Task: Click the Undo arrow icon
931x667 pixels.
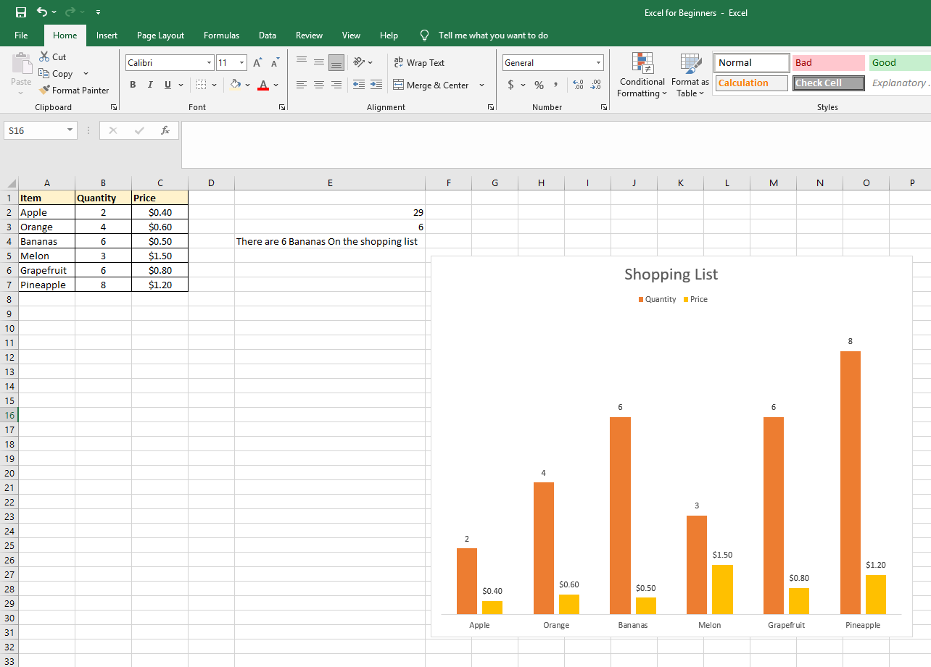Action: pyautogui.click(x=42, y=12)
